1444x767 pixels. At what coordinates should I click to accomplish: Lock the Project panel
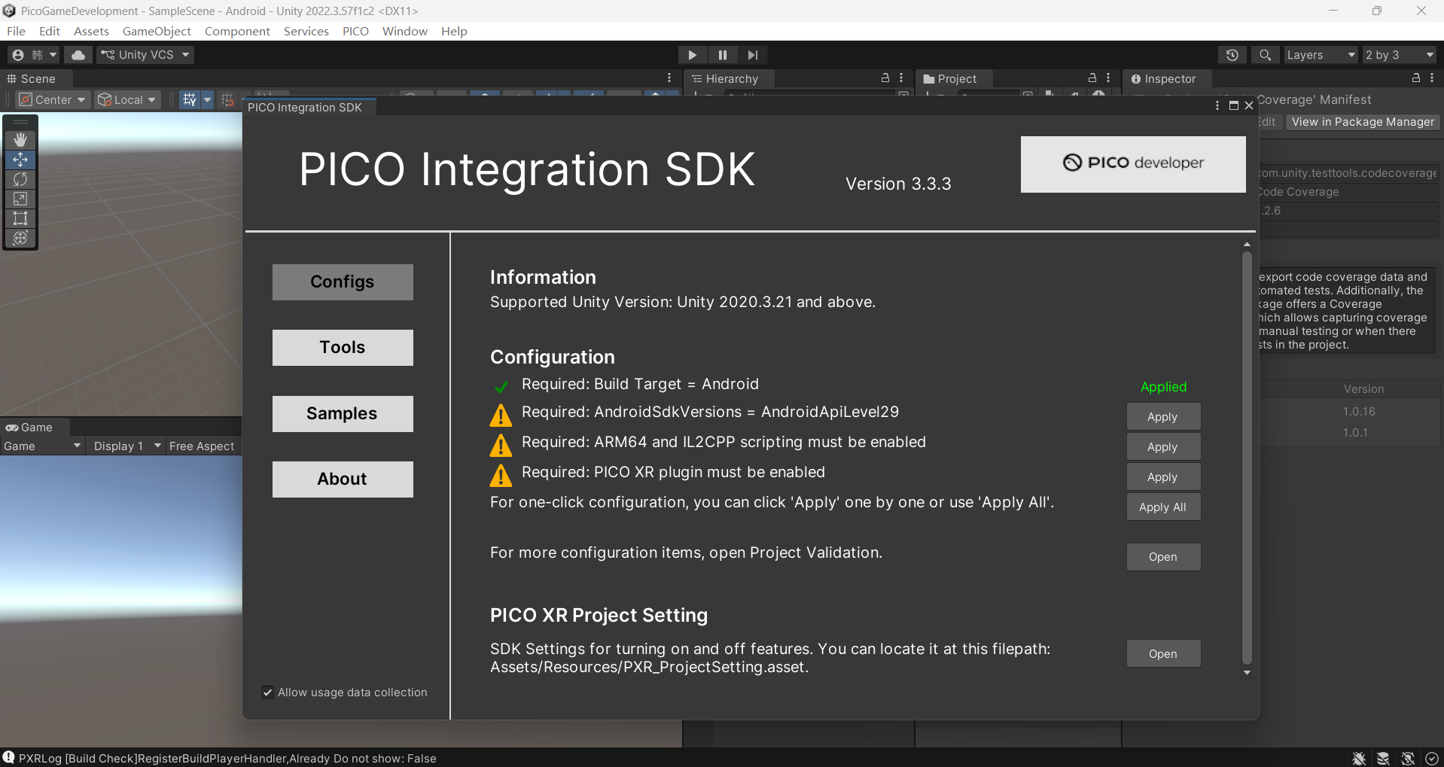(1092, 78)
